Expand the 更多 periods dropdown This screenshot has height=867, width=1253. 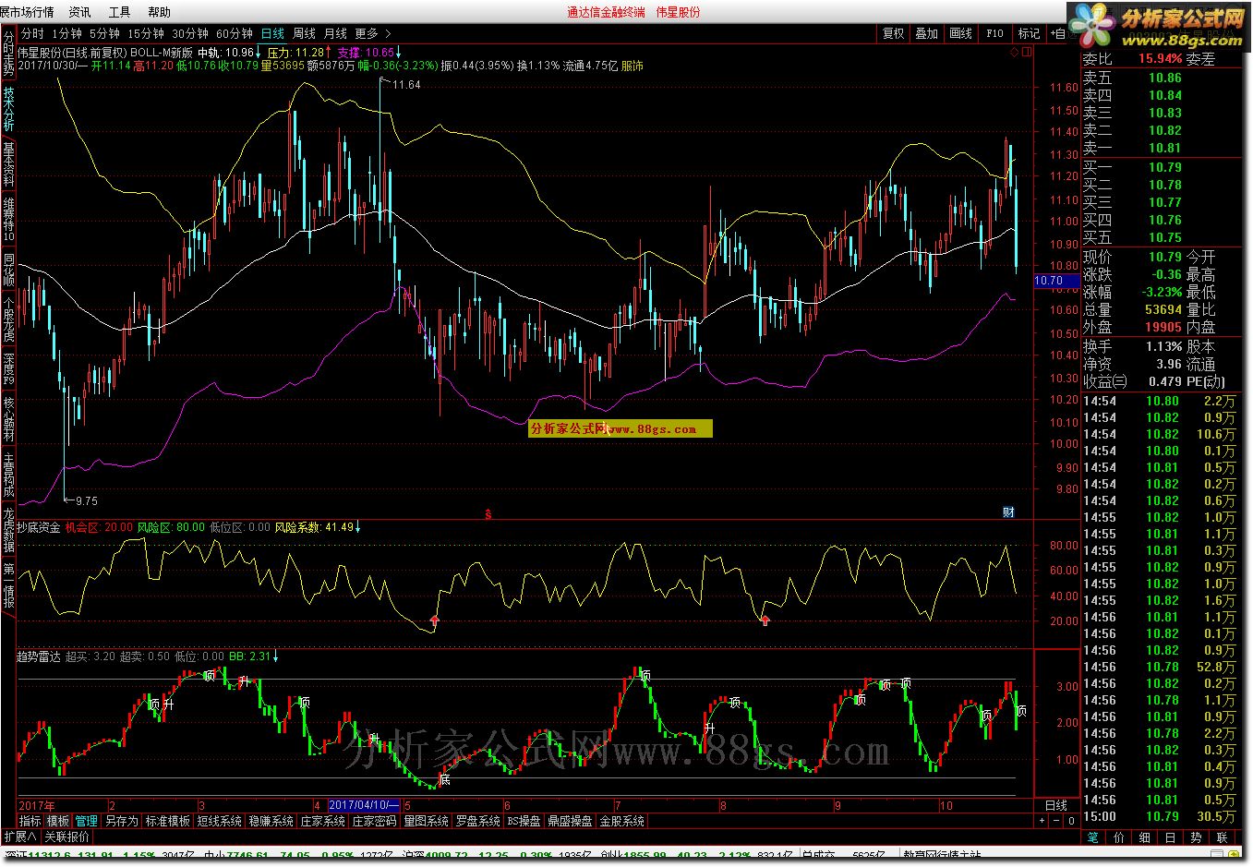[x=372, y=33]
